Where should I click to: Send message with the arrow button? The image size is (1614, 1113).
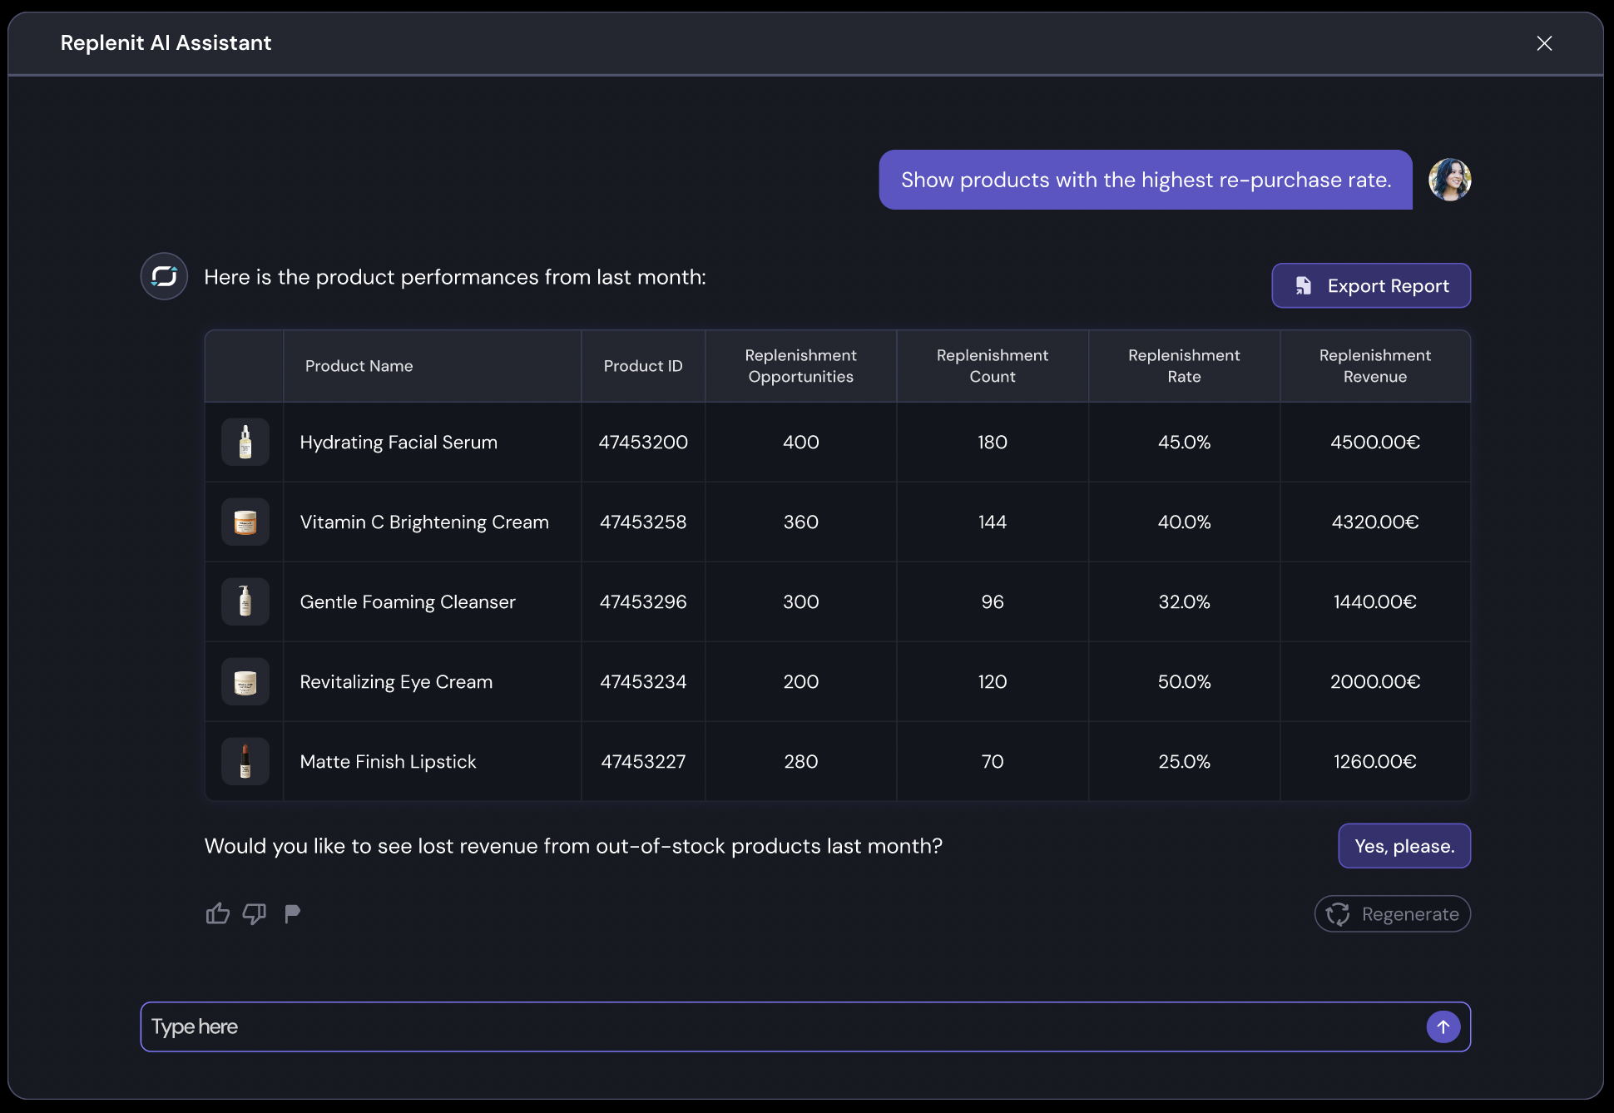pyautogui.click(x=1443, y=1026)
